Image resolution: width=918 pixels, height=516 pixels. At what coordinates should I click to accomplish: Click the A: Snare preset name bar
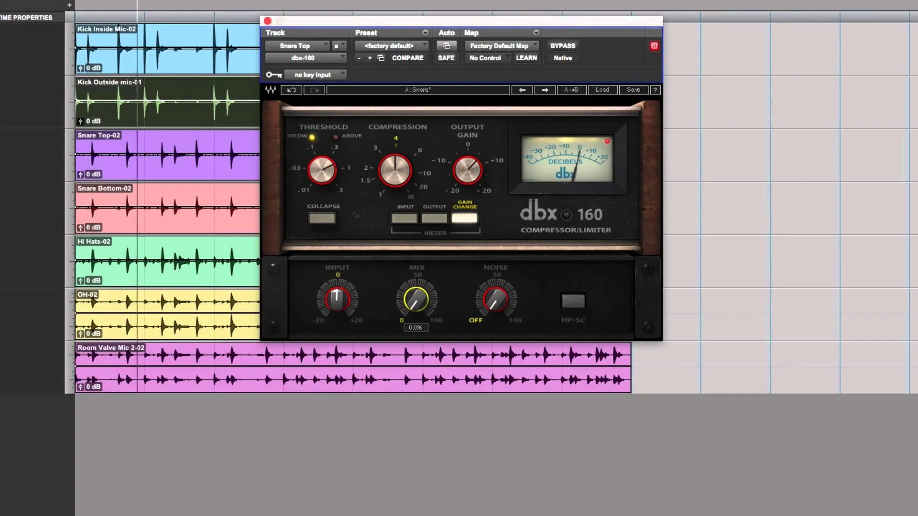click(x=417, y=90)
